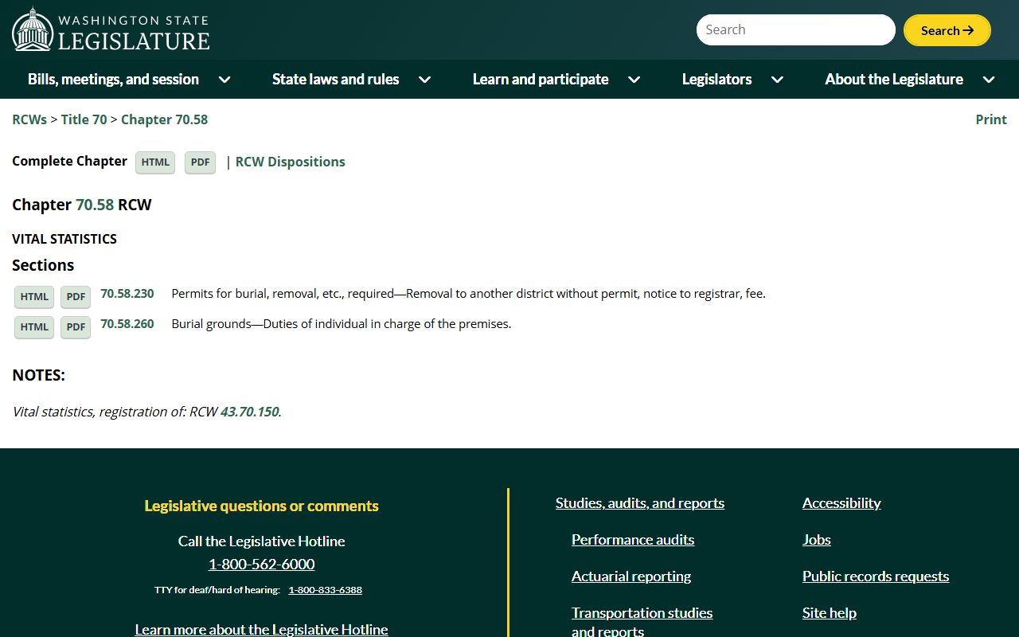Open PDF version of section 70.58.260
The image size is (1019, 637).
[76, 327]
